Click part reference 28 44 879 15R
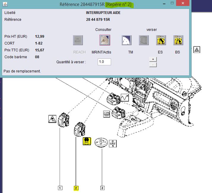 pos(98,20)
